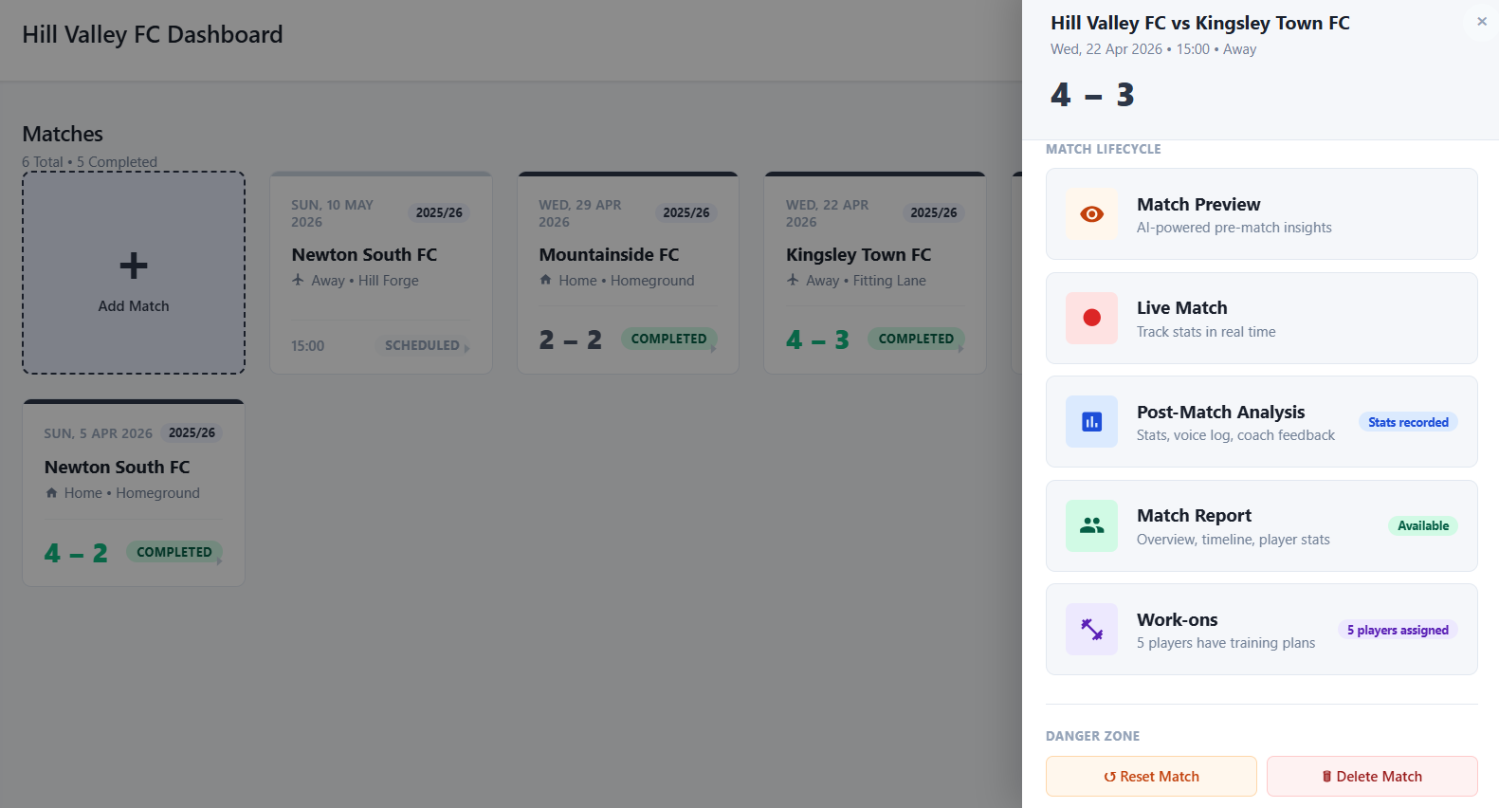The image size is (1499, 808).
Task: Click the plus icon to add a match
Action: [x=134, y=266]
